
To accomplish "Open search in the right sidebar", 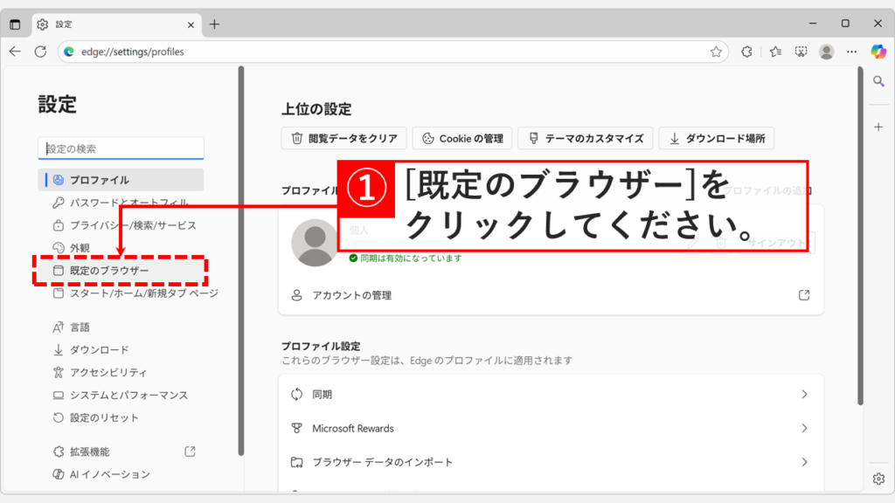I will [x=878, y=82].
